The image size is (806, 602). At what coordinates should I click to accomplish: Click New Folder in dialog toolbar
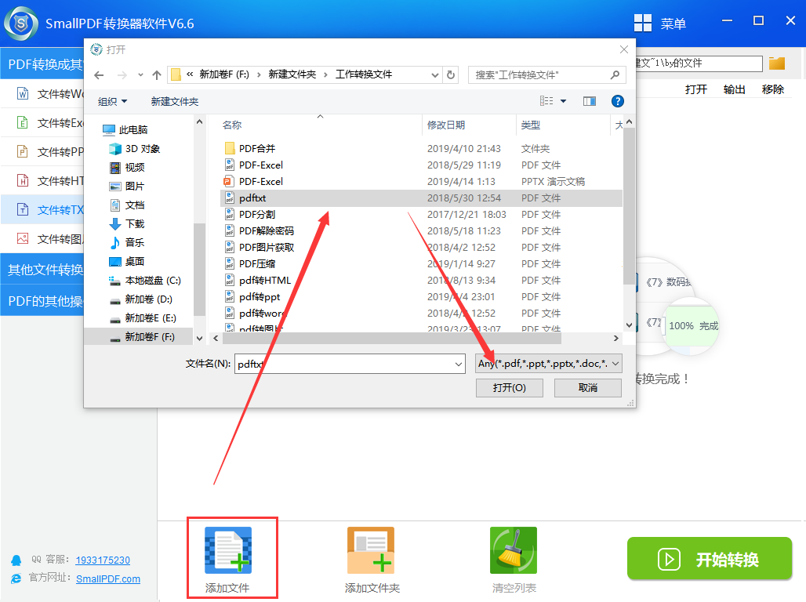click(175, 101)
